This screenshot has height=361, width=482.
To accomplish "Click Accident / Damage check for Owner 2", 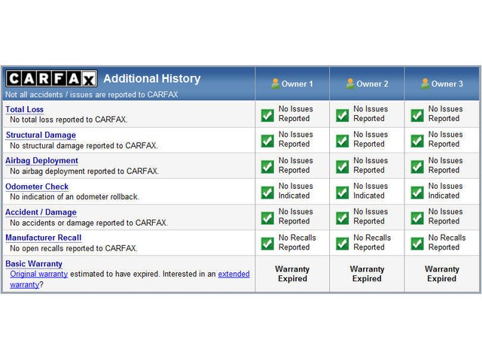I will click(342, 218).
